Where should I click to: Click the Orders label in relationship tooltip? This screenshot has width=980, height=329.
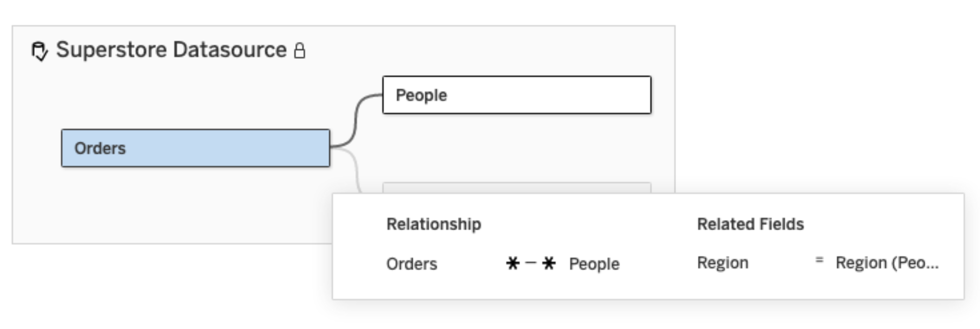point(412,263)
